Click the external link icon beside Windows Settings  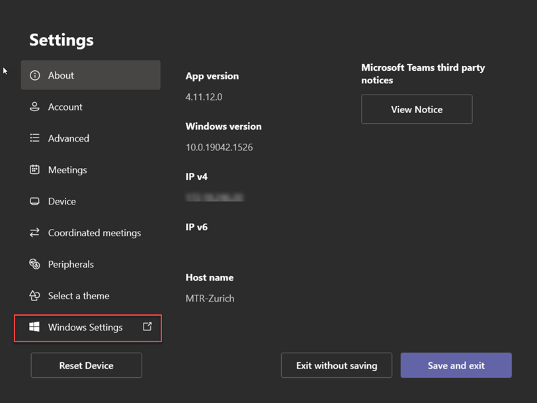point(147,327)
